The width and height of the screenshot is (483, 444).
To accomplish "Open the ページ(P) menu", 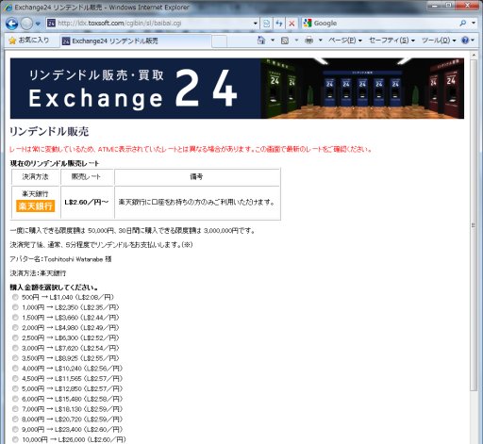I will pyautogui.click(x=345, y=41).
